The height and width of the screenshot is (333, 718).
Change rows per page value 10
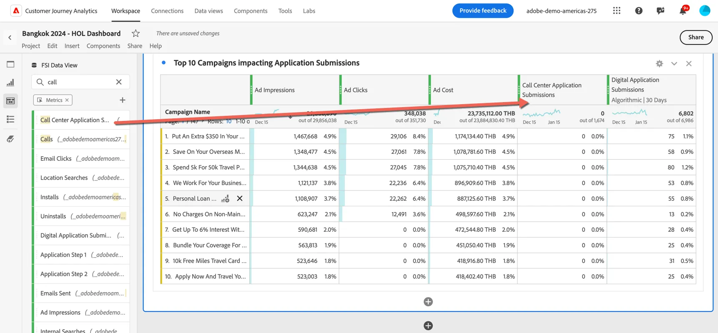pyautogui.click(x=228, y=121)
